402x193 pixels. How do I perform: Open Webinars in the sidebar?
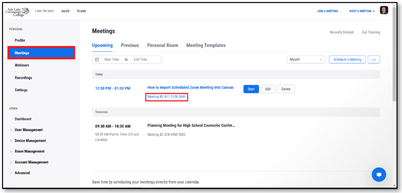click(x=22, y=65)
